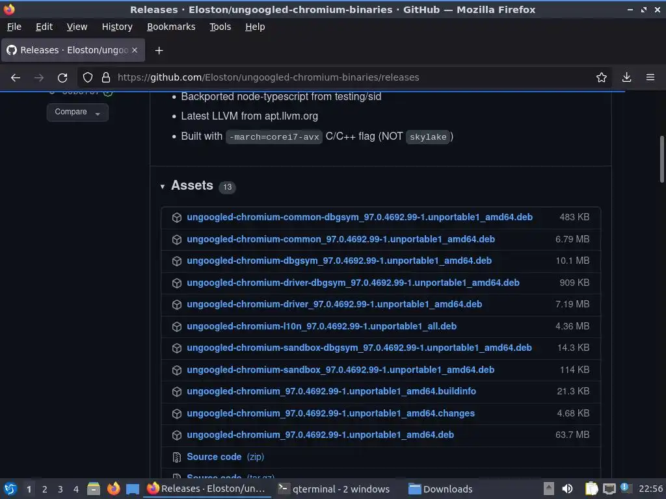Download ungoogled-chromium-common_97 amd64.deb
This screenshot has width=666, height=499.
[341, 239]
